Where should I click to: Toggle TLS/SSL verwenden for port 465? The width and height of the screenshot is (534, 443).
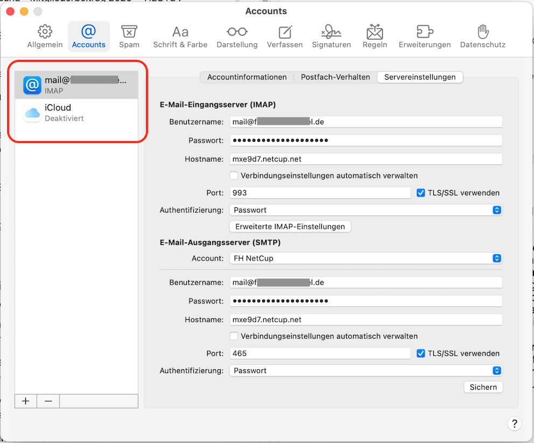point(421,354)
